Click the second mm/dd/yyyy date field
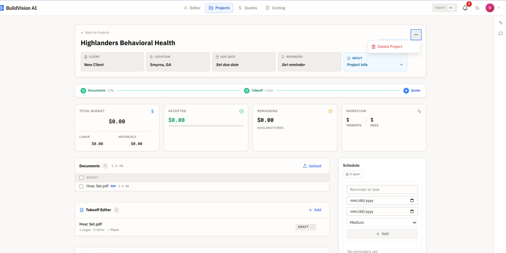Screen dimensions: 506x253 point(382,212)
